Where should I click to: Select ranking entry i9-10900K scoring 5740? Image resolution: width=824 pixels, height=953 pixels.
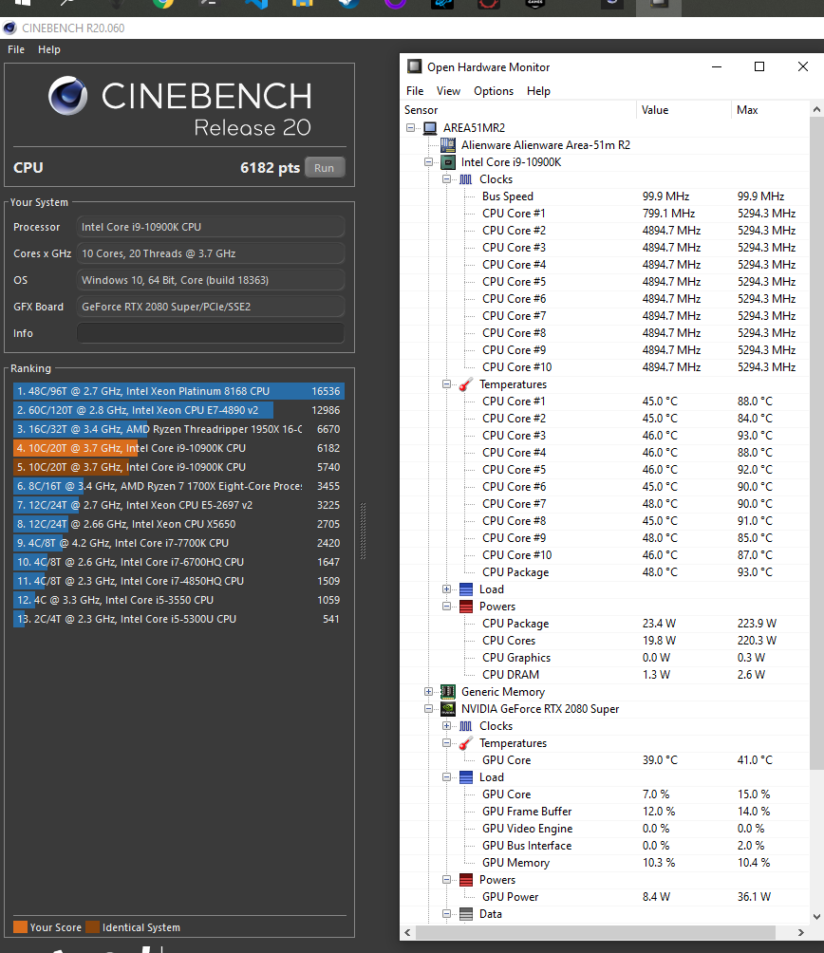click(178, 467)
